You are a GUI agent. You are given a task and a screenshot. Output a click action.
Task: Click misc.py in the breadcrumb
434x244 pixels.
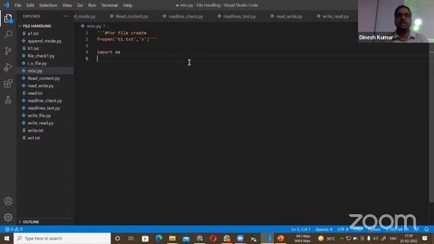click(x=94, y=26)
